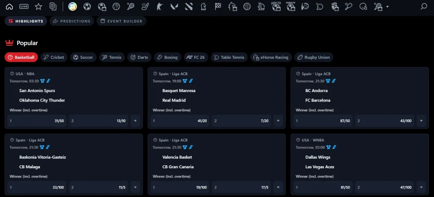The width and height of the screenshot is (434, 197).
Task: Expand more markets for Wings vs Aces
Action: [x=421, y=187]
